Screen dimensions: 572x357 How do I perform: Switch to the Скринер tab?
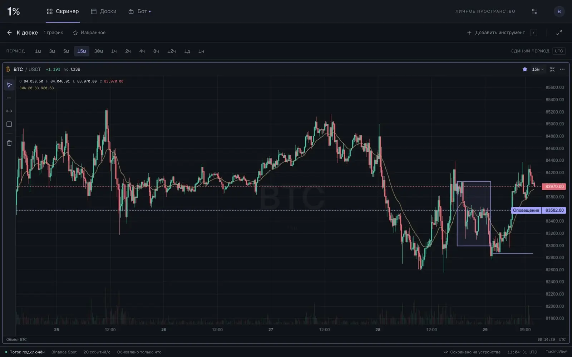tap(63, 11)
